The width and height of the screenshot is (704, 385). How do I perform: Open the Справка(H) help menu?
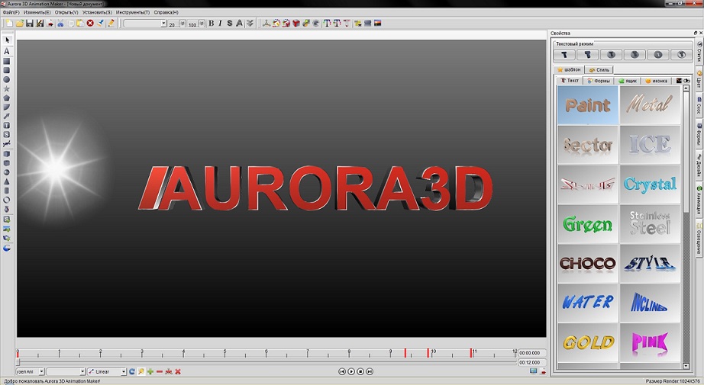tap(166, 12)
